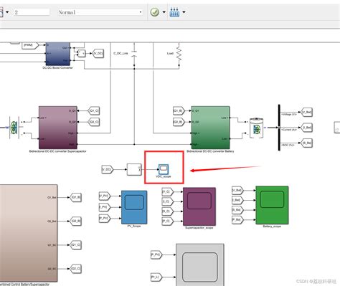Expand the arrow next to build icon
The height and width of the screenshot is (286, 340).
(184, 12)
